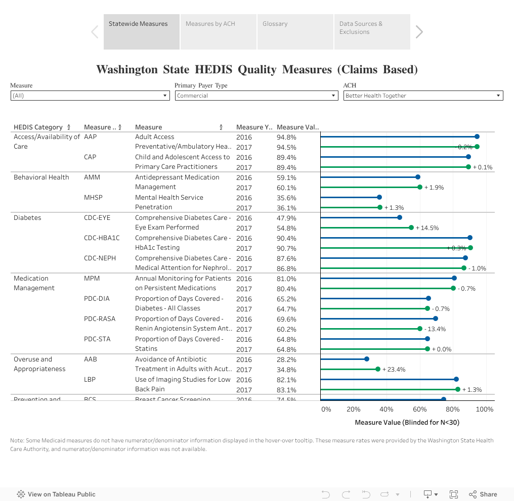This screenshot has width=514, height=501.
Task: Redo the last action
Action: click(346, 494)
